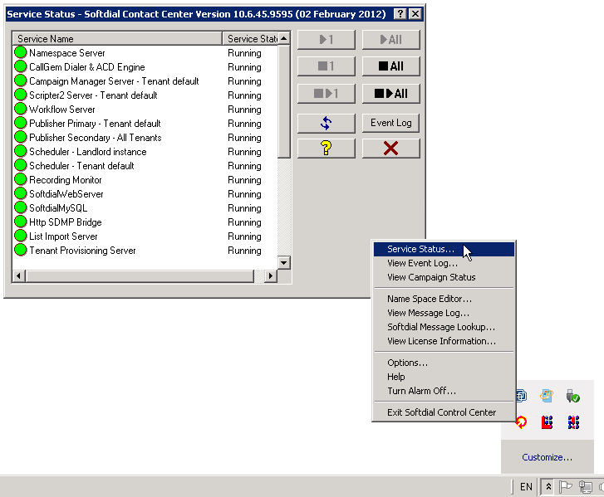Click green status icon of List Import Server
This screenshot has height=497, width=604.
pos(21,236)
